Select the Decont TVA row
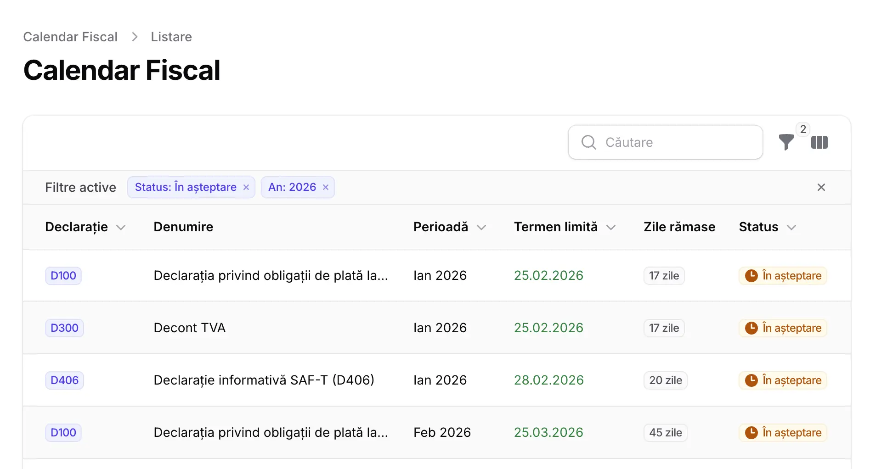 pos(189,328)
